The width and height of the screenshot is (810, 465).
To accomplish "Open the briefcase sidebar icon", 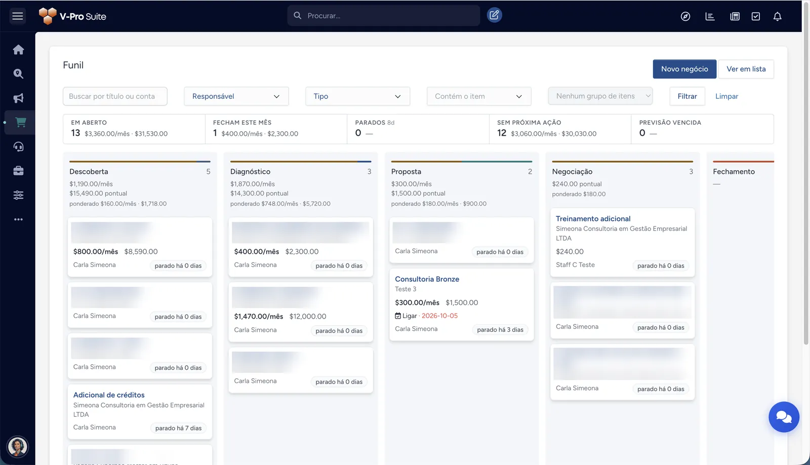I will pos(19,171).
